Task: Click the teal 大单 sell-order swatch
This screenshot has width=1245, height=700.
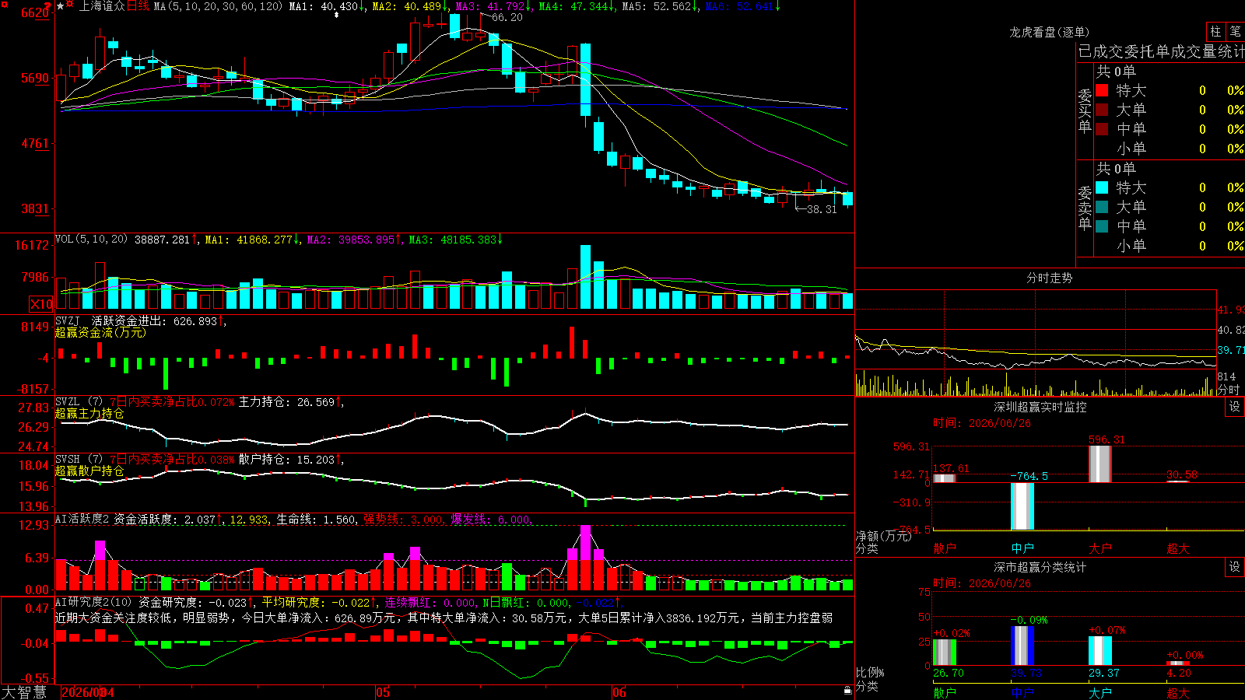Action: pos(1102,207)
